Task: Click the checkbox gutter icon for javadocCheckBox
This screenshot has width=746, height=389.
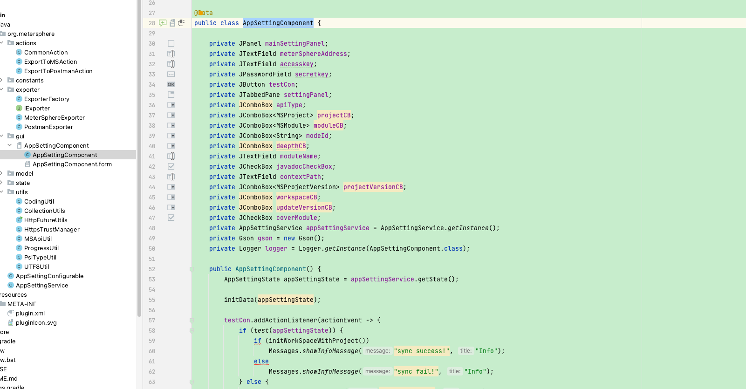Action: click(171, 166)
